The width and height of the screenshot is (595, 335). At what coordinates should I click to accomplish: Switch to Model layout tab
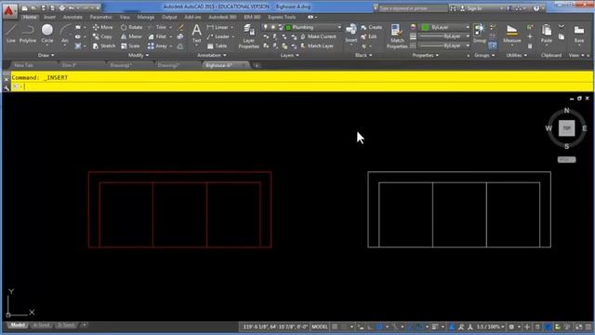17,325
